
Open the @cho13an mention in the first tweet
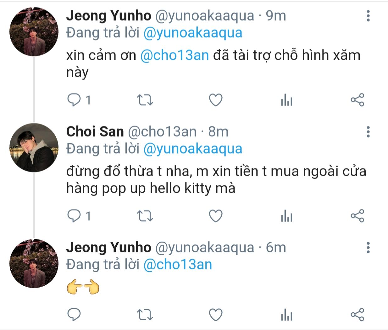(x=175, y=56)
